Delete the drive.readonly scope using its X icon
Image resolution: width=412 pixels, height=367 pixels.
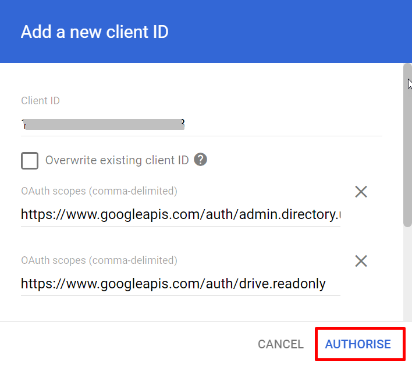coord(361,261)
